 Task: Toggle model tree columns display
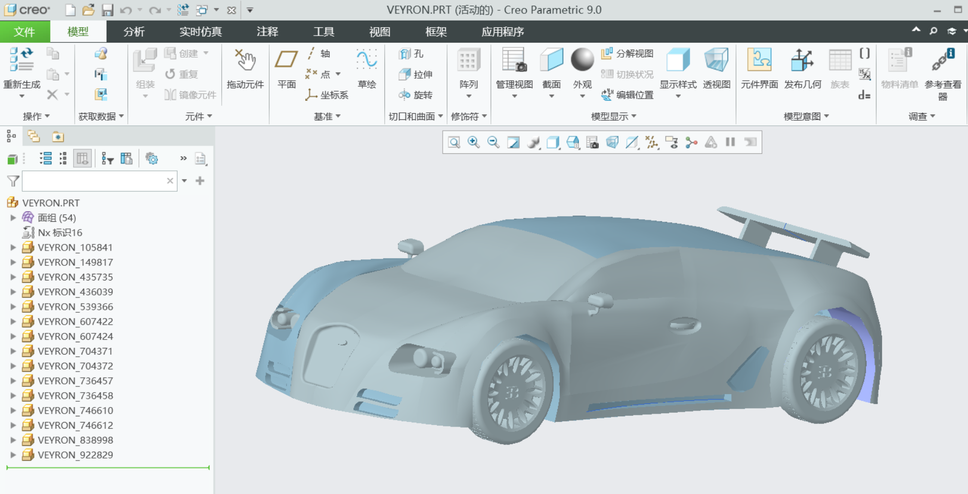pos(82,158)
